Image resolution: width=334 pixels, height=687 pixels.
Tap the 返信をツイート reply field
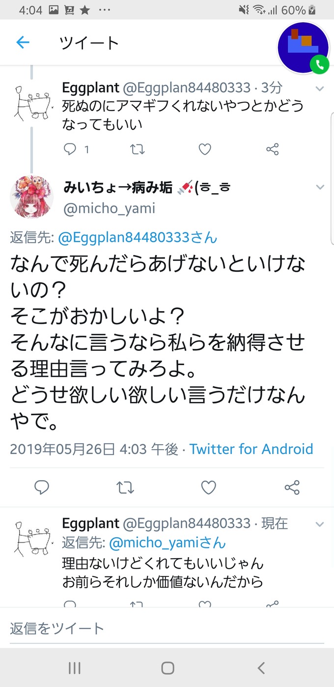pos(167,628)
